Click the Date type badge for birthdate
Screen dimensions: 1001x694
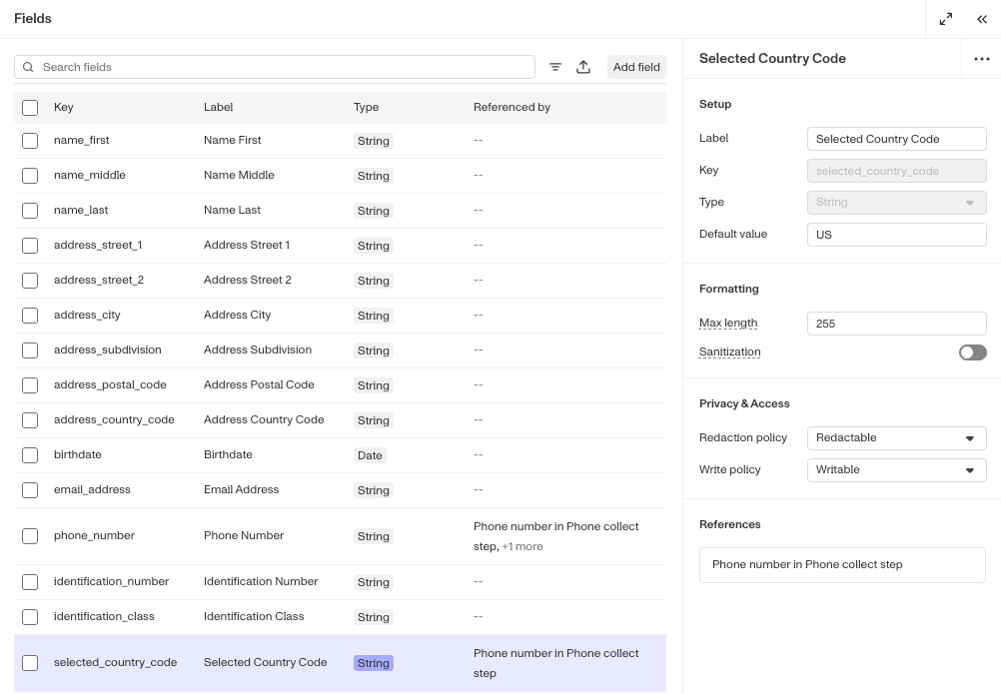point(370,455)
